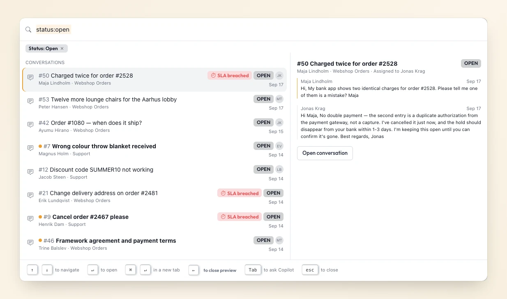This screenshot has width=507, height=299.
Task: Click chat icon beside conversation #53
Action: (30, 101)
